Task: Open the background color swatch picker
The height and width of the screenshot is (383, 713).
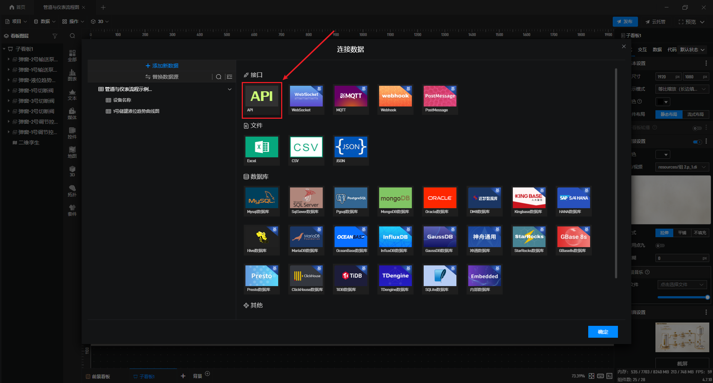Action: click(x=663, y=155)
